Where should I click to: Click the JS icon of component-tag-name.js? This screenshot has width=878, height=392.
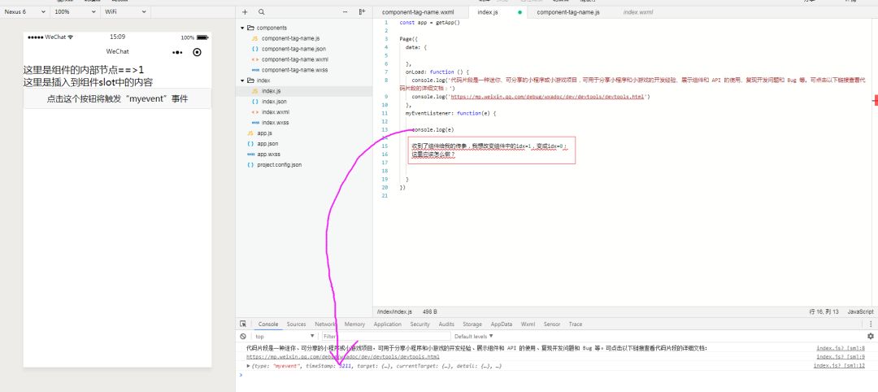[254, 39]
